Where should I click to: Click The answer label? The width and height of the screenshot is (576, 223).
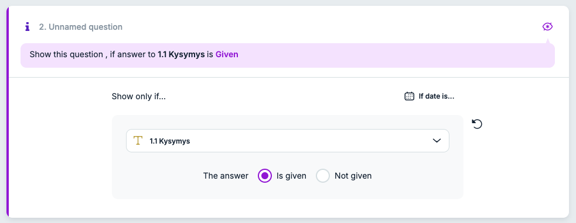[x=226, y=176]
